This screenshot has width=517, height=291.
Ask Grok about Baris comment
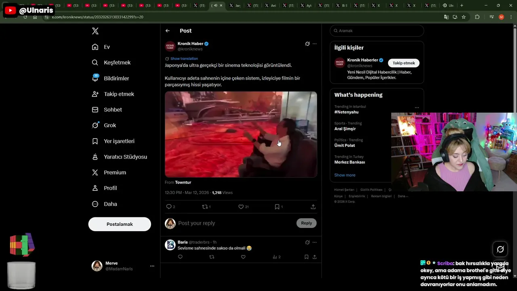click(307, 242)
